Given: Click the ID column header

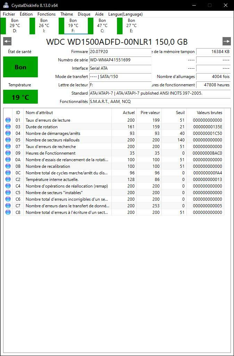Looking at the screenshot, I should coord(18,113).
